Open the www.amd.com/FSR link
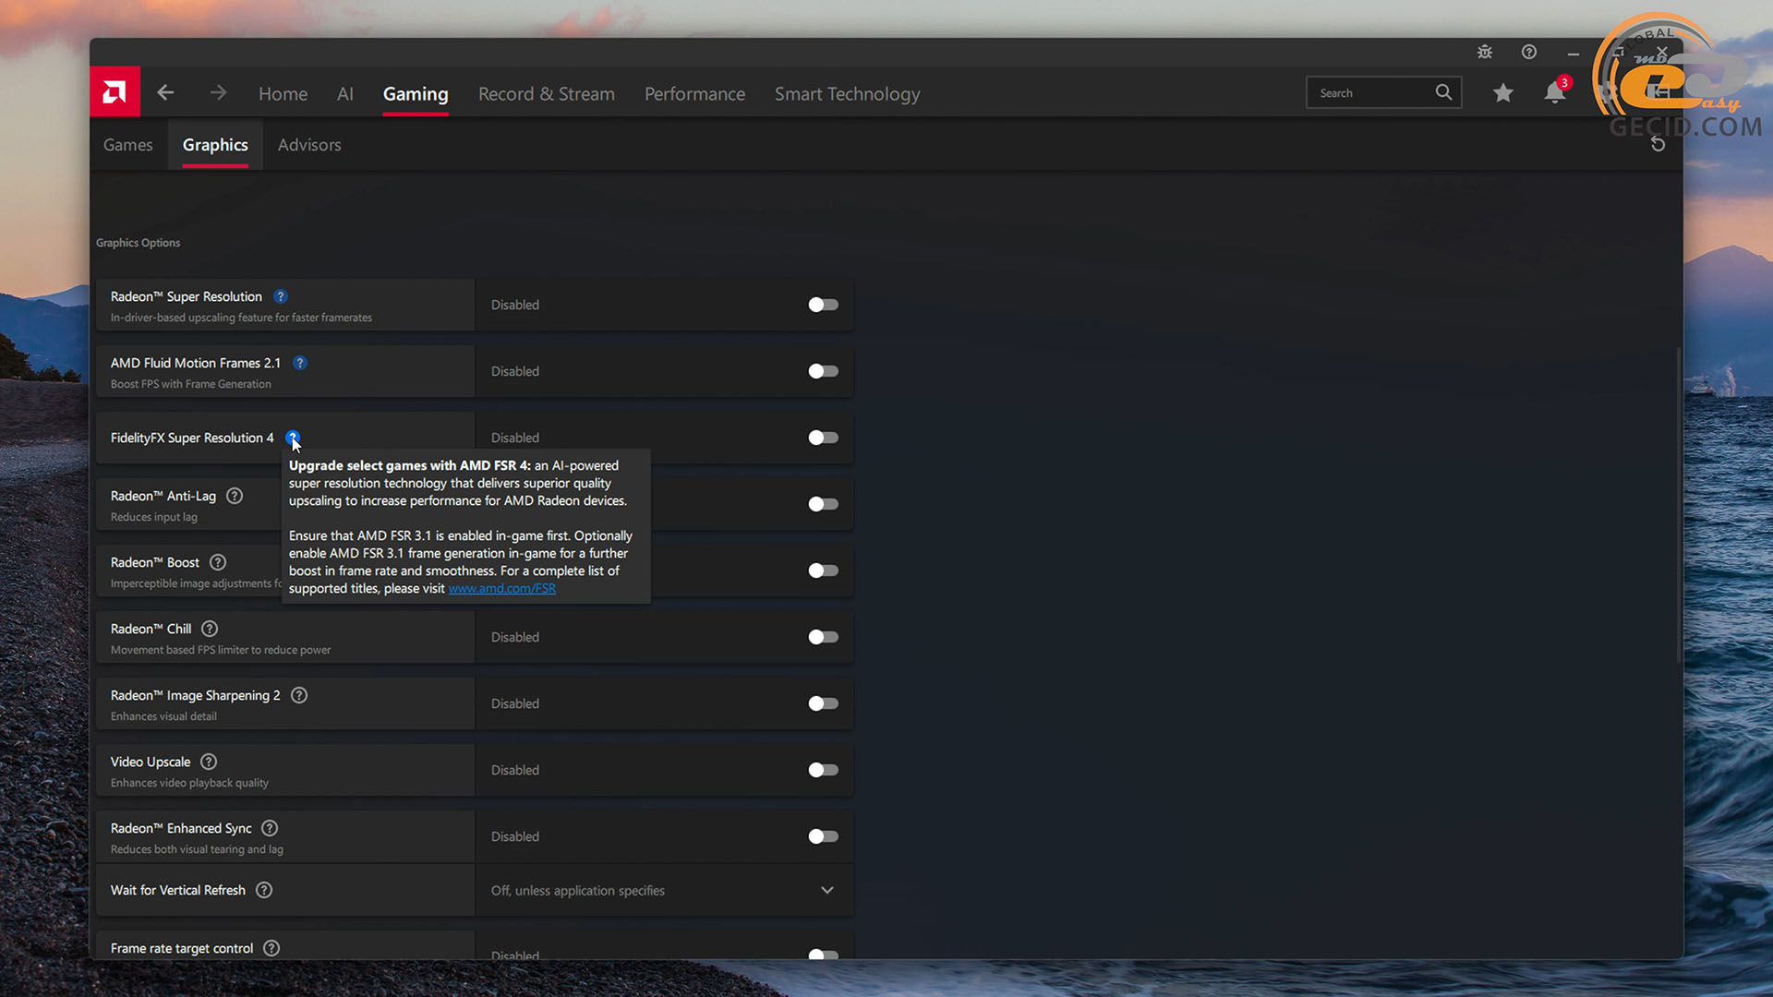1773x997 pixels. pos(502,588)
